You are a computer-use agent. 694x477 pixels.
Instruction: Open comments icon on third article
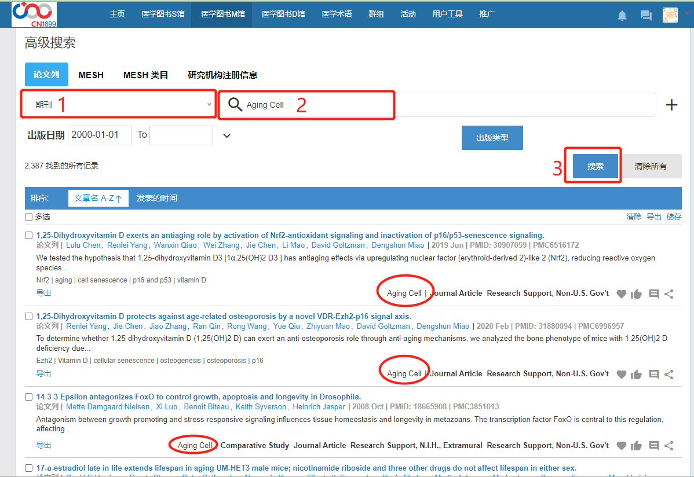pos(654,446)
